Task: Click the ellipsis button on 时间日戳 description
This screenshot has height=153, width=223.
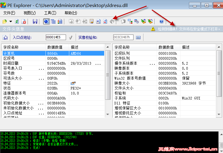Action: pos(98,64)
